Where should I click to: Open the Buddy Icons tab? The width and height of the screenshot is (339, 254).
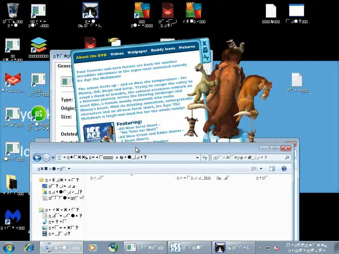(x=163, y=49)
